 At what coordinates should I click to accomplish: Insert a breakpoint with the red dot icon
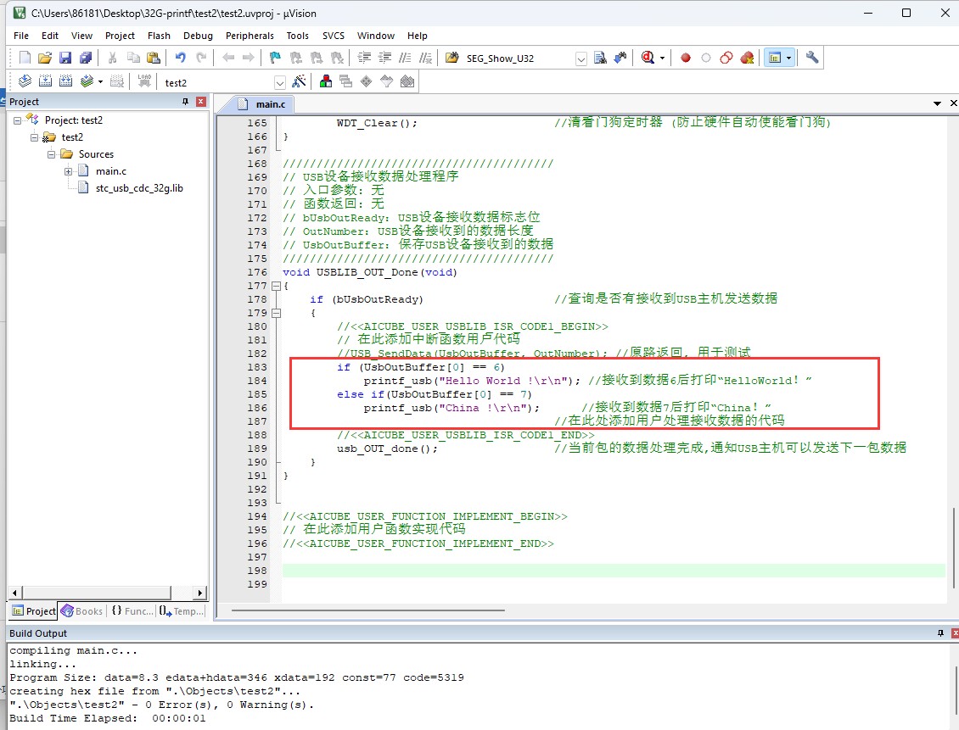[686, 58]
